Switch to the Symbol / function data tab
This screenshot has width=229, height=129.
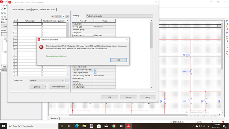tap(41, 10)
